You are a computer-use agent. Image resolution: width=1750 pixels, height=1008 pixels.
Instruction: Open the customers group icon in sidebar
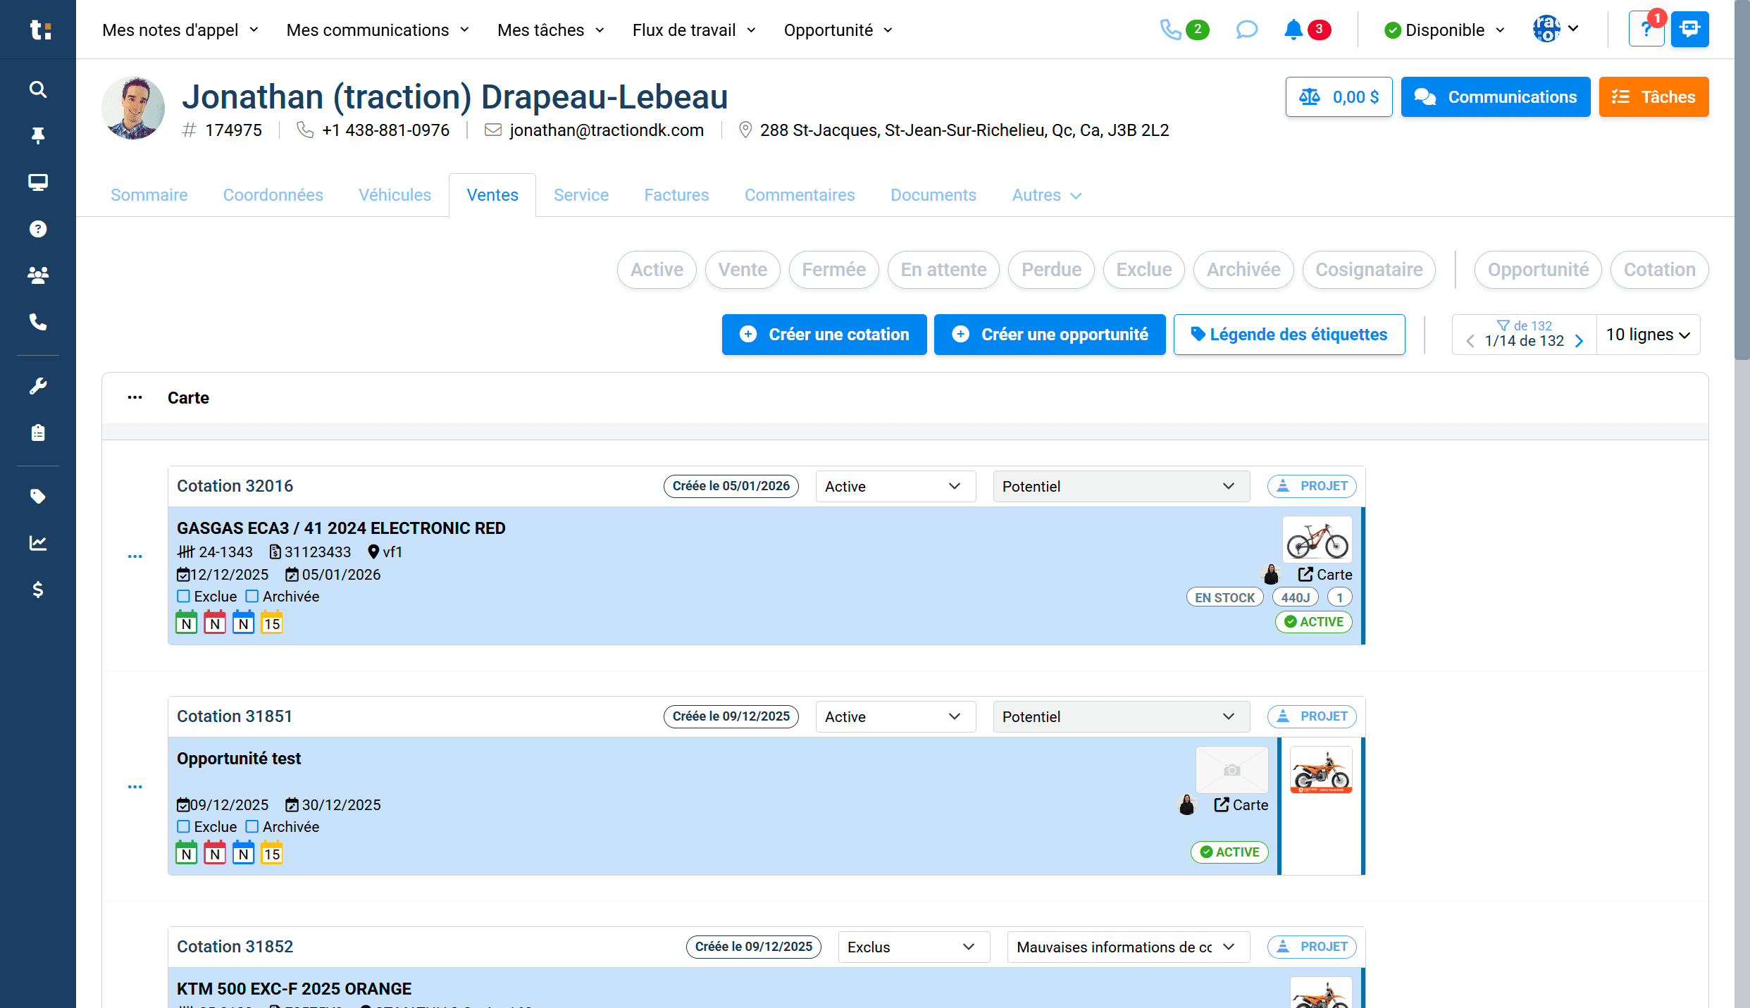(x=38, y=275)
